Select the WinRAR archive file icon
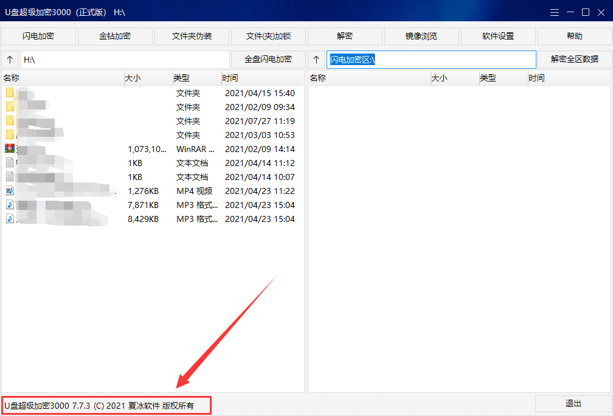 (x=10, y=148)
